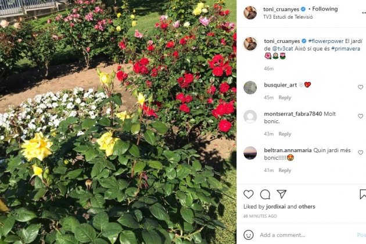Save post with bookmark icon
Image resolution: width=366 pixels, height=244 pixels.
(x=363, y=194)
